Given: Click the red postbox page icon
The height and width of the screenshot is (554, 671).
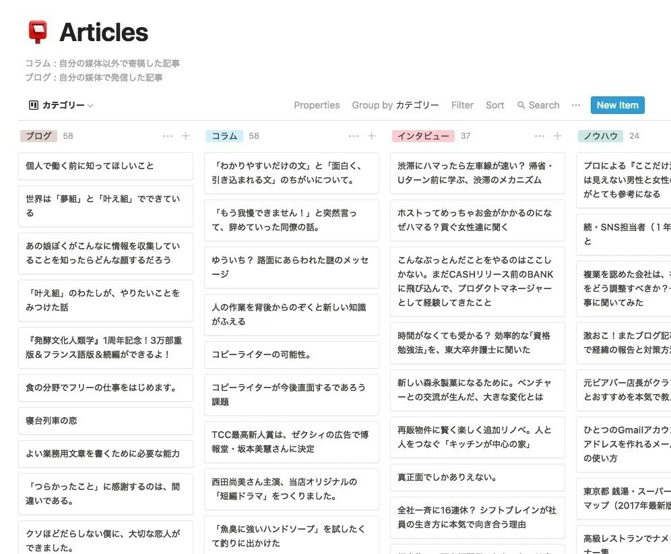Looking at the screenshot, I should (x=38, y=32).
